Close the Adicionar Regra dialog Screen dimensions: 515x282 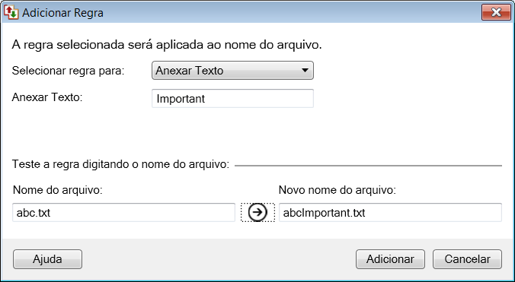click(496, 12)
